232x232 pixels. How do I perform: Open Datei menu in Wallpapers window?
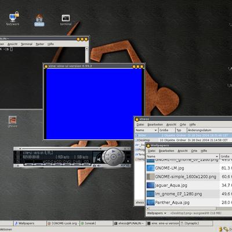coord(151,151)
